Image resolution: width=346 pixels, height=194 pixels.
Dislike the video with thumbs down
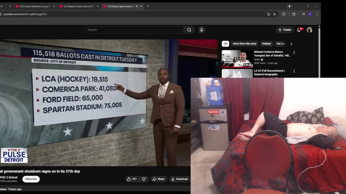click(144, 179)
